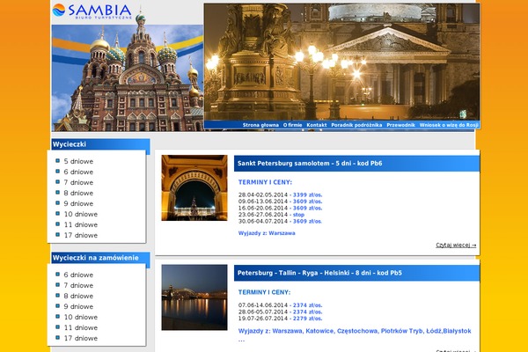Click the bullet icon beside 6 dniowe in Wycieczki na zamówienie
The image size is (528, 352).
(x=57, y=275)
